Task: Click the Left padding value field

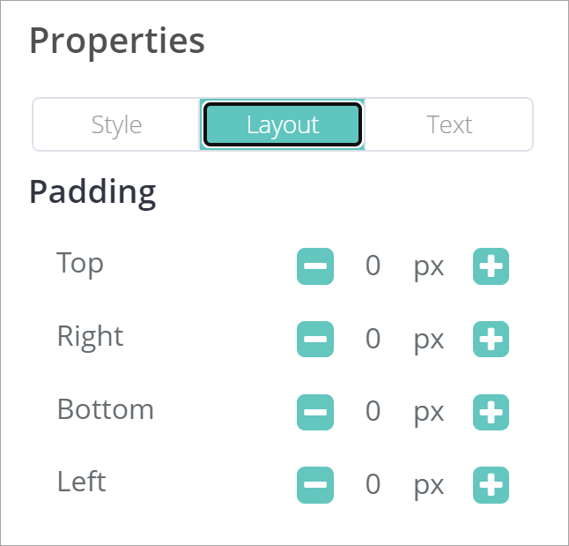Action: [x=373, y=485]
